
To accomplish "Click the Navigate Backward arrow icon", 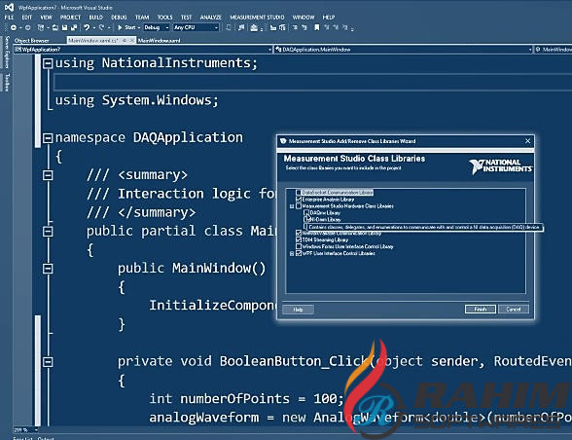I will [x=14, y=27].
